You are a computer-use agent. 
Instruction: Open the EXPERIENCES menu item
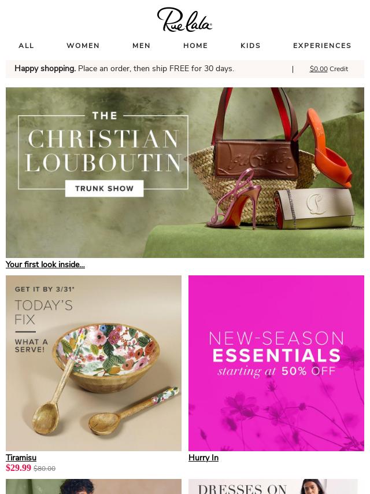(322, 46)
